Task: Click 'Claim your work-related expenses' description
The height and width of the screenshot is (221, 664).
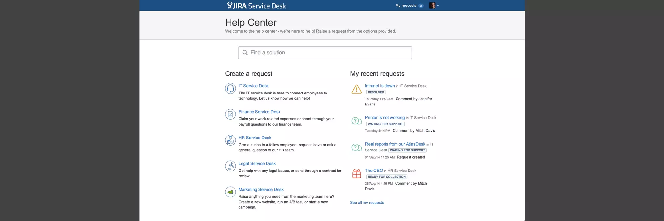Action: click(286, 122)
